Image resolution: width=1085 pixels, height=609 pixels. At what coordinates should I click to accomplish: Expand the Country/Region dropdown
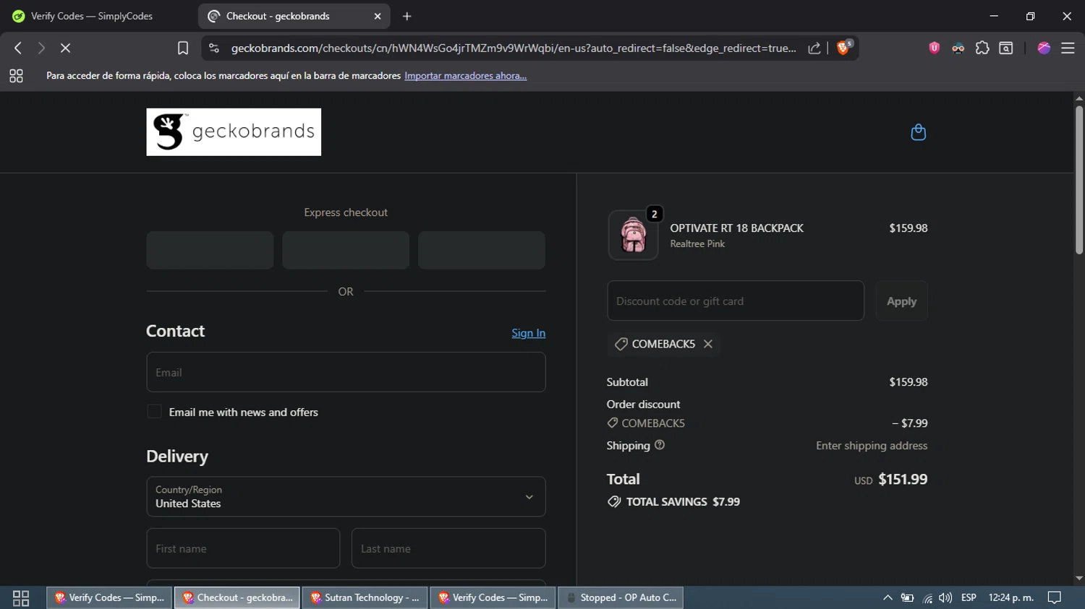click(346, 496)
